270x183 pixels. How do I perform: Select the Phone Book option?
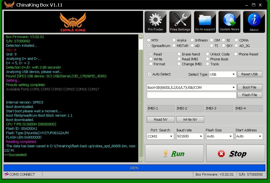pos(208,59)
